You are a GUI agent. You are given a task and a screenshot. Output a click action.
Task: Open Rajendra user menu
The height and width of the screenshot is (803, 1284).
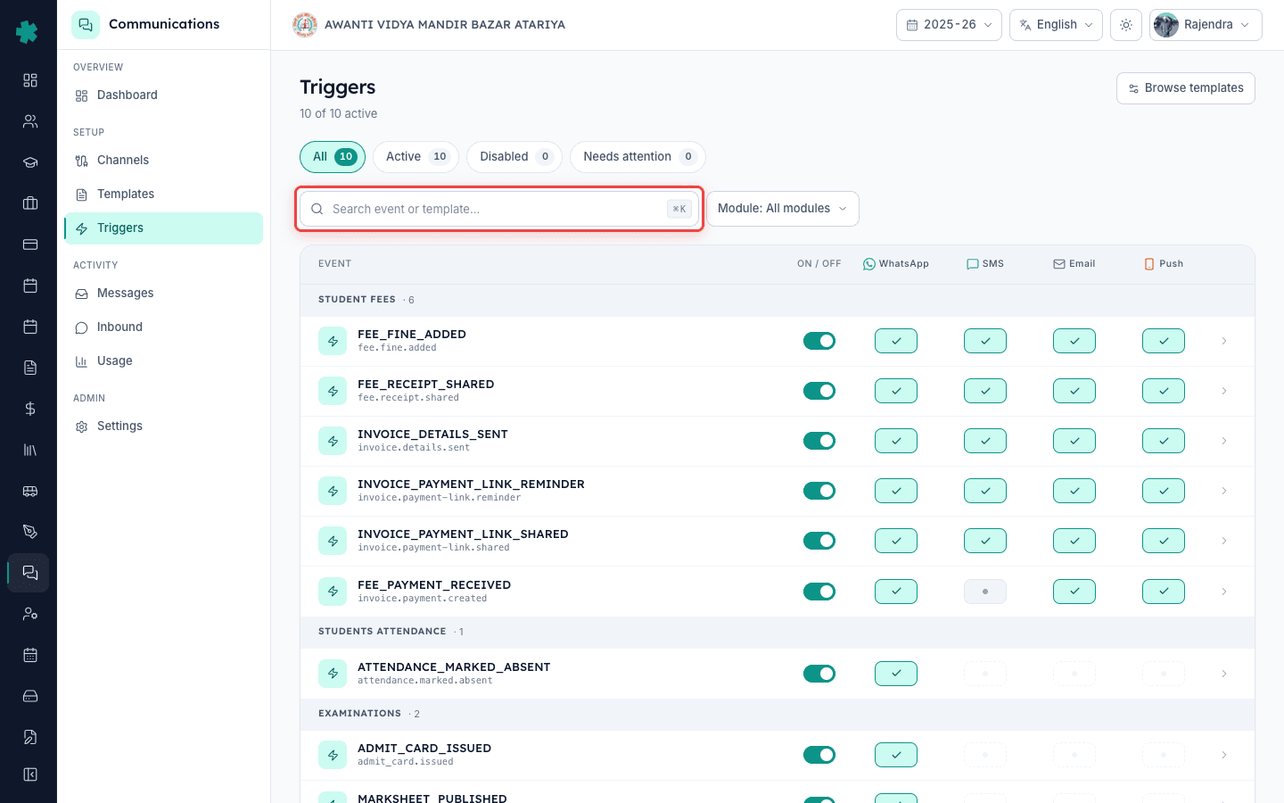pyautogui.click(x=1206, y=25)
